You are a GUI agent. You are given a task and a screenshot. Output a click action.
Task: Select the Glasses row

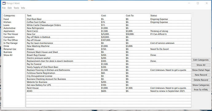(x=108, y=49)
